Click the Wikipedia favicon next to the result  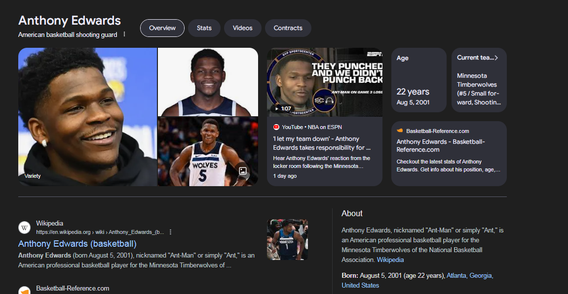(x=24, y=228)
